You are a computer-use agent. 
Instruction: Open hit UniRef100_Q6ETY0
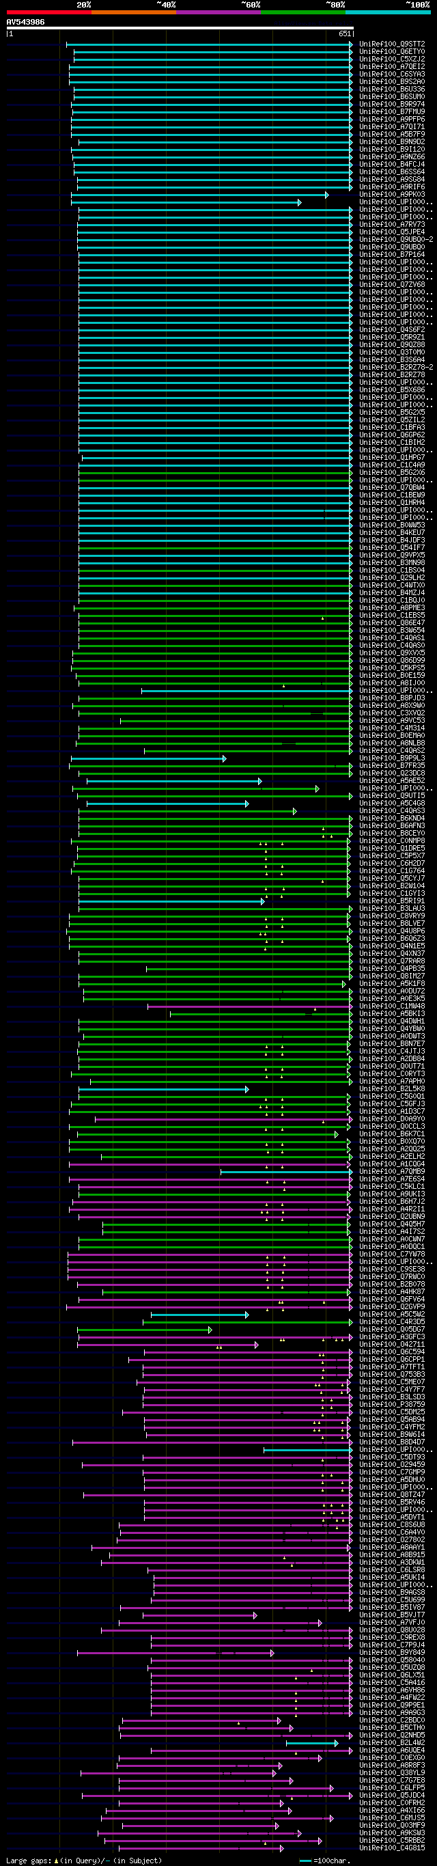point(391,51)
